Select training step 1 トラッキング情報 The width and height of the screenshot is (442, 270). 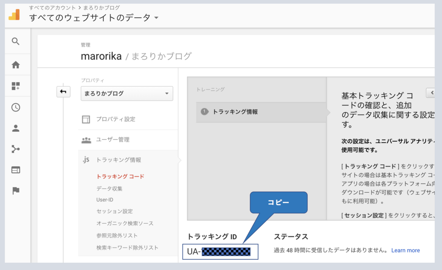coord(261,112)
